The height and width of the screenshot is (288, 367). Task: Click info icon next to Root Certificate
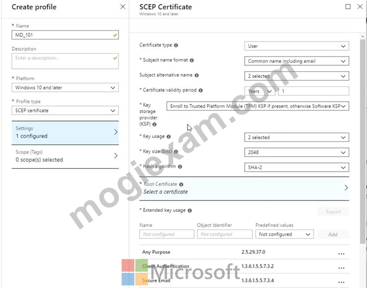tap(181, 184)
